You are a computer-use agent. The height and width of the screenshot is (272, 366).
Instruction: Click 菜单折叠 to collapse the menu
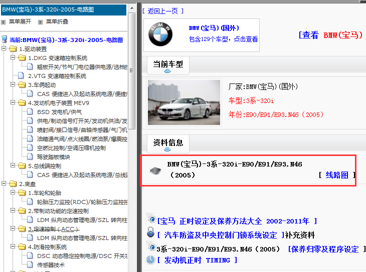(57, 21)
